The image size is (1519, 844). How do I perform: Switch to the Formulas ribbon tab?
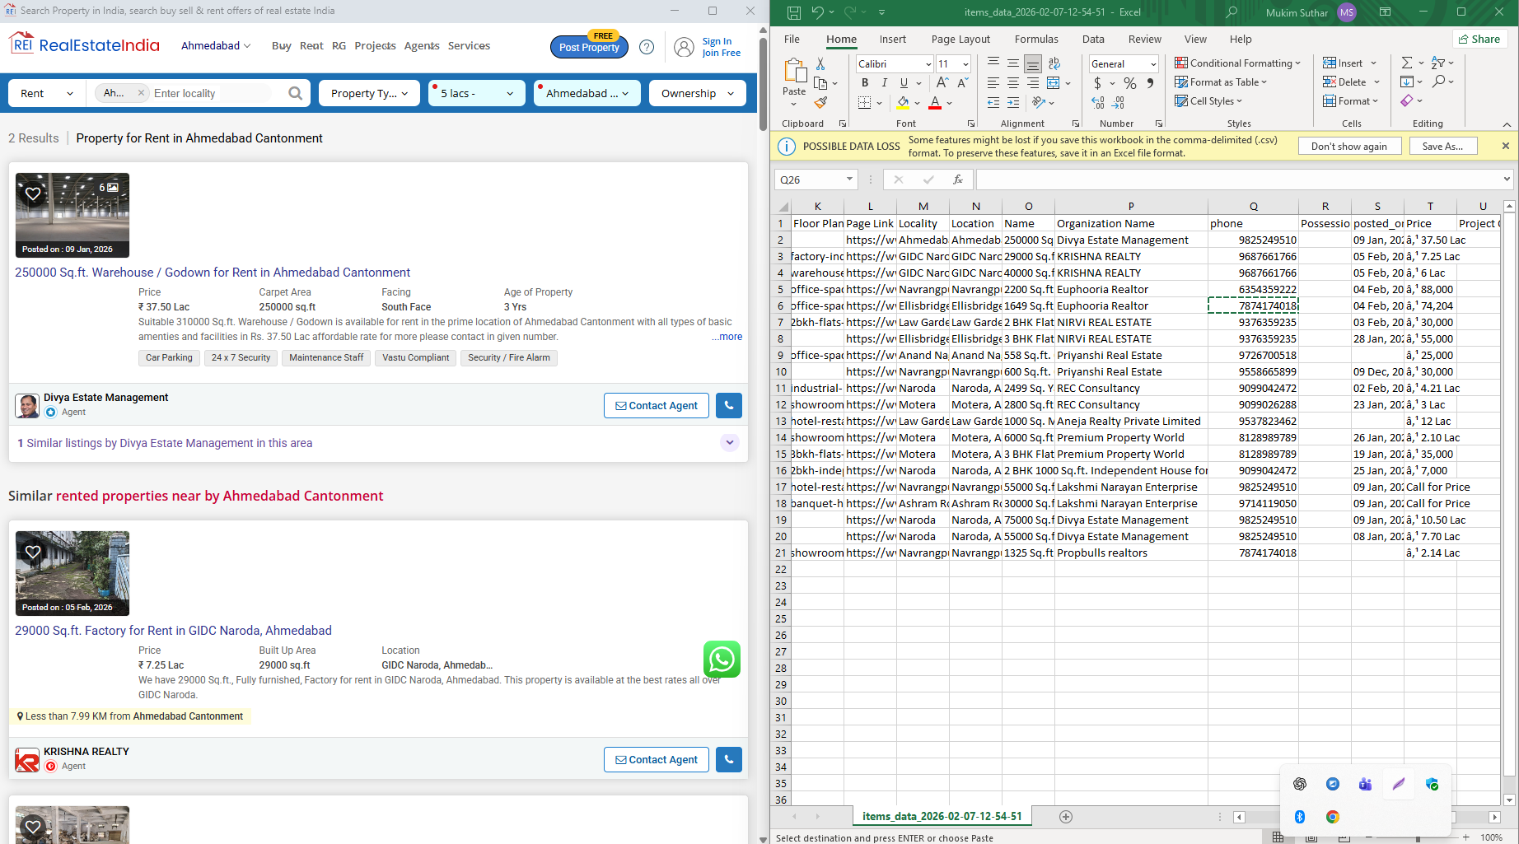(1036, 39)
